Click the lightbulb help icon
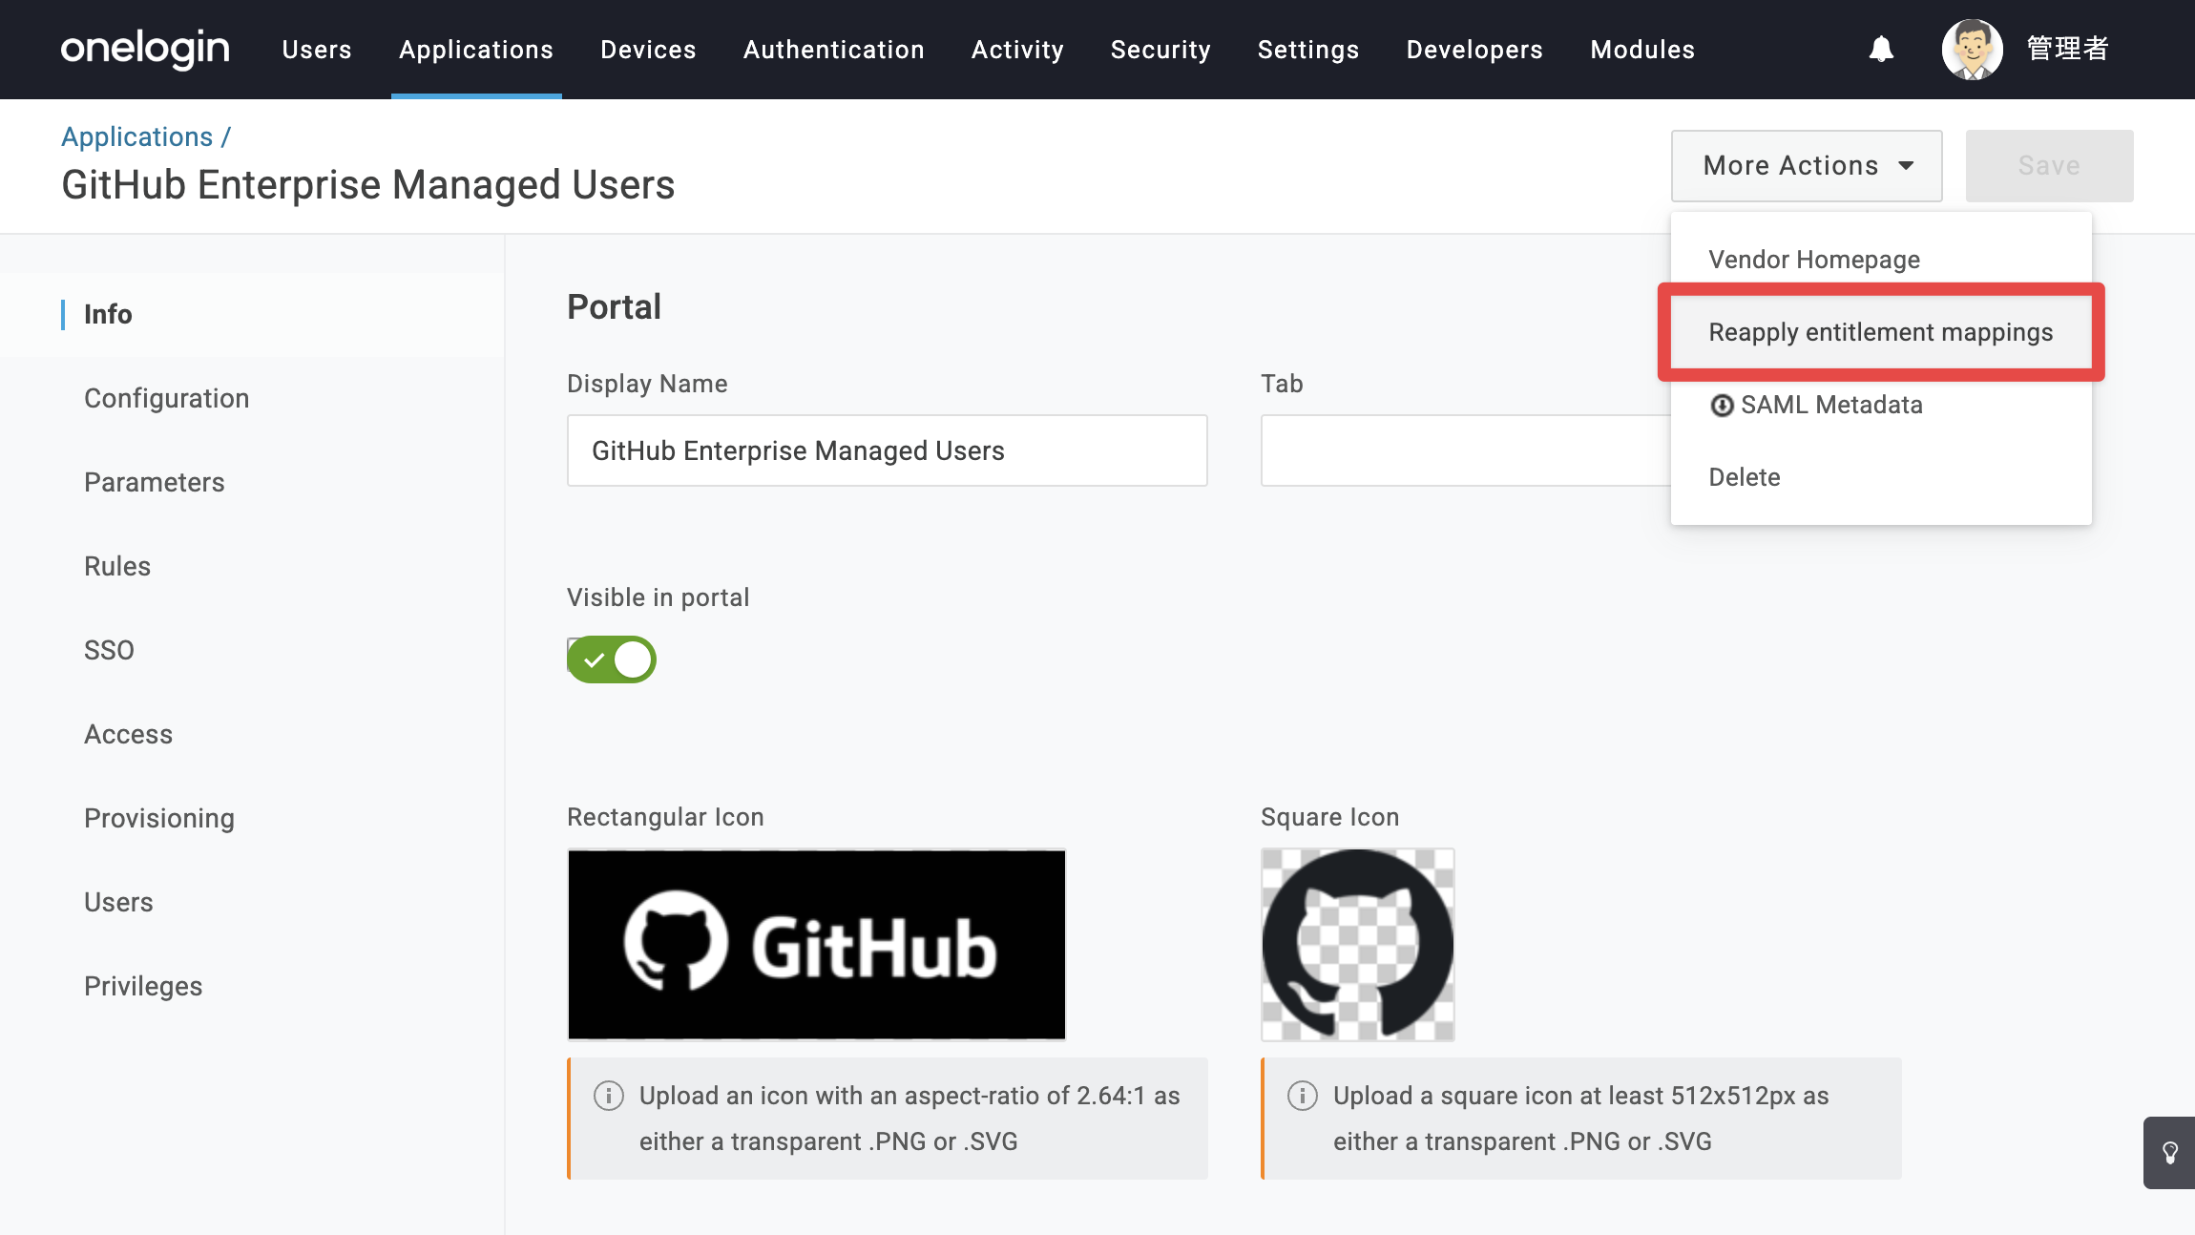Viewport: 2195px width, 1235px height. 2169,1153
